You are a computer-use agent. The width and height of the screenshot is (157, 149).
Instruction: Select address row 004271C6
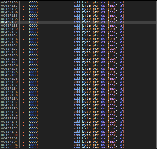tap(9, 39)
